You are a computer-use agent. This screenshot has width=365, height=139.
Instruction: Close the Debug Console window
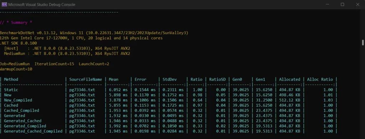click(x=358, y=4)
